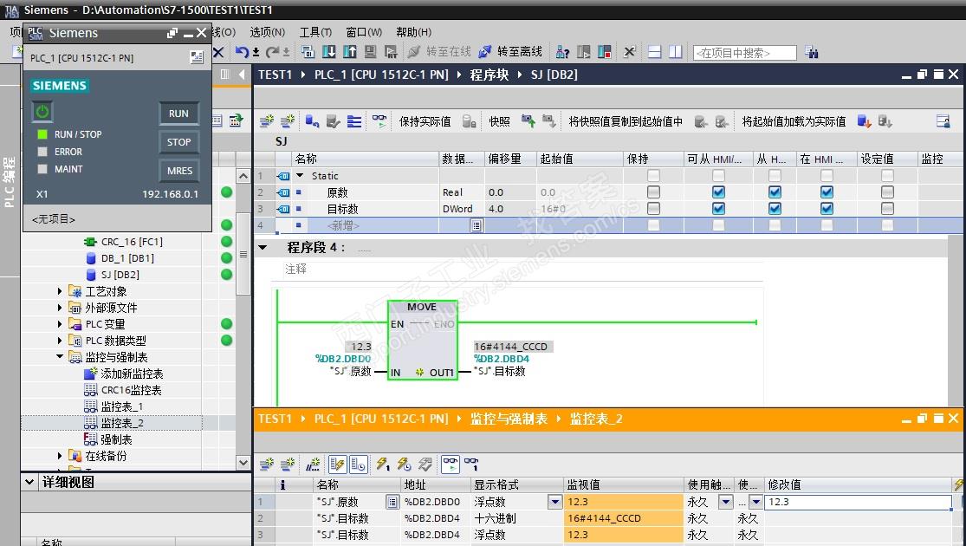Toggle HMI accessible checkbox for 目标数
Image resolution: width=966 pixels, height=546 pixels.
click(x=718, y=209)
